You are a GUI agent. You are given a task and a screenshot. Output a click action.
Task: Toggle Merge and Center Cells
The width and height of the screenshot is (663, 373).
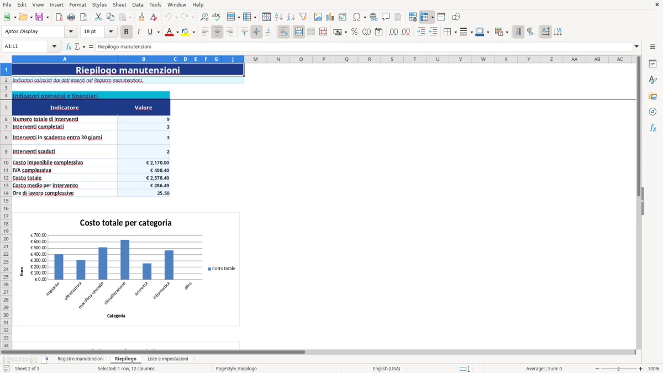tap(299, 32)
